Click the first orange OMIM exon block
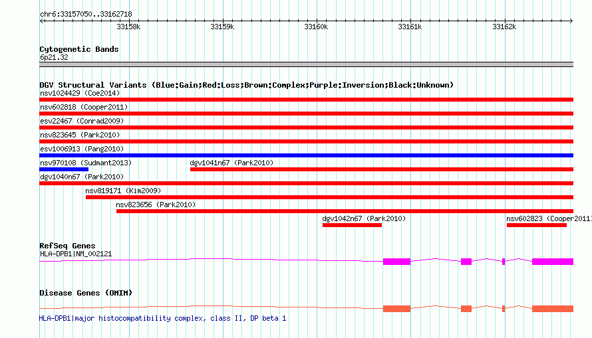Image resolution: width=592 pixels, height=338 pixels. 397,309
